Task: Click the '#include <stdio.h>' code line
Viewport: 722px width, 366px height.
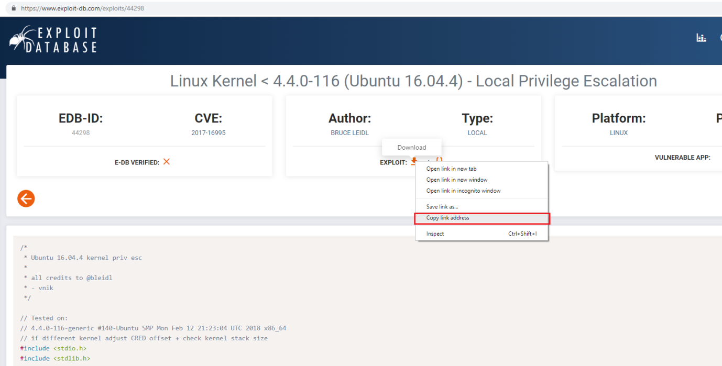Action: tap(53, 348)
